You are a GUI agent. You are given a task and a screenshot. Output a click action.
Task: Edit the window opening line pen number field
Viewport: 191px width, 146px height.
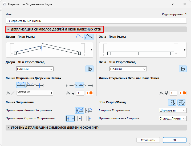(173, 93)
